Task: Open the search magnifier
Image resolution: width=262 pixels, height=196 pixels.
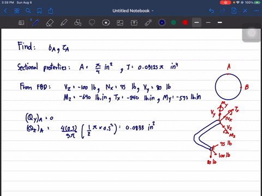Action: pyautogui.click(x=28, y=11)
